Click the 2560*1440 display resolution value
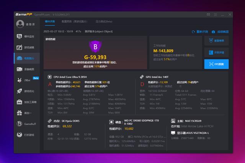The image size is (245, 163). coord(187,138)
